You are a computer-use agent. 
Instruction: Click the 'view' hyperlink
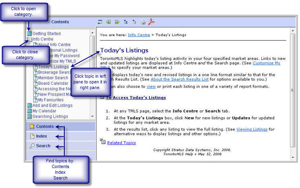click(x=151, y=87)
